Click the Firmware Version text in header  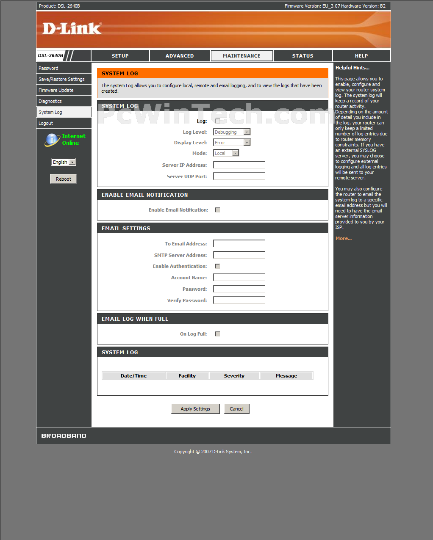312,6
